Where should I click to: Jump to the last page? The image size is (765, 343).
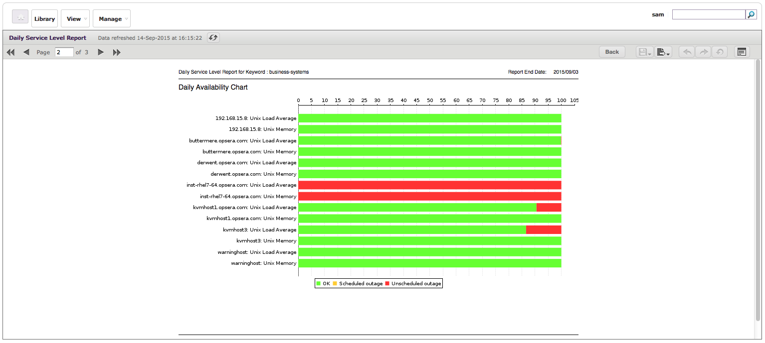coord(117,52)
